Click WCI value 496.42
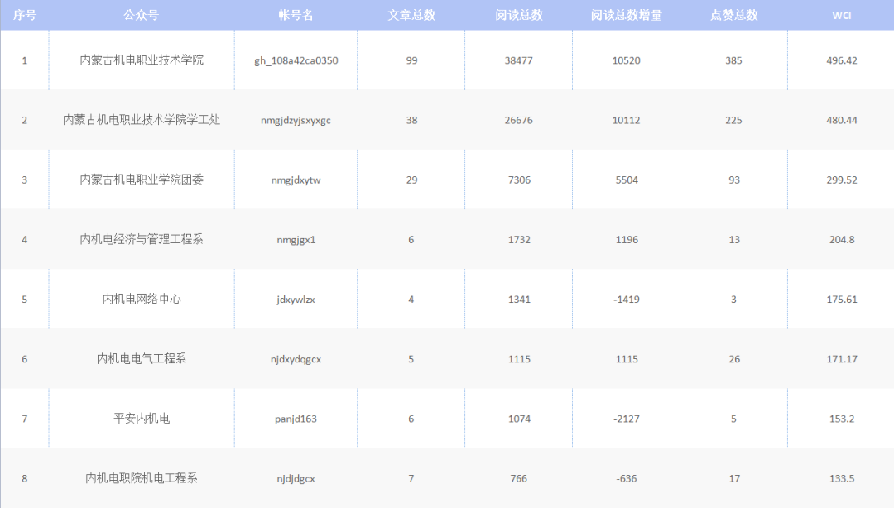This screenshot has width=894, height=508. tap(841, 60)
